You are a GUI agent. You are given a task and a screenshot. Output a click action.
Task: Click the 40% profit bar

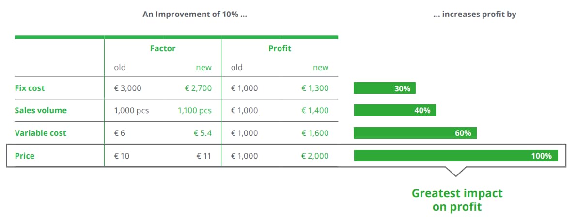395,110
